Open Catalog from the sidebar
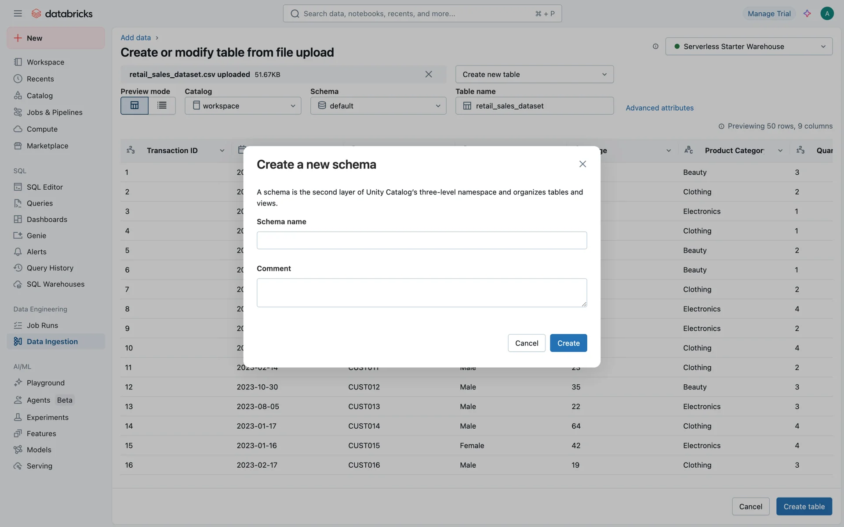 (40, 96)
